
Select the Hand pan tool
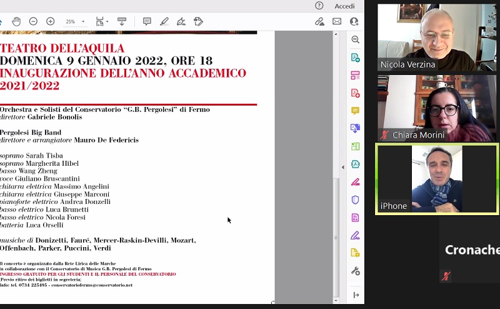16,22
